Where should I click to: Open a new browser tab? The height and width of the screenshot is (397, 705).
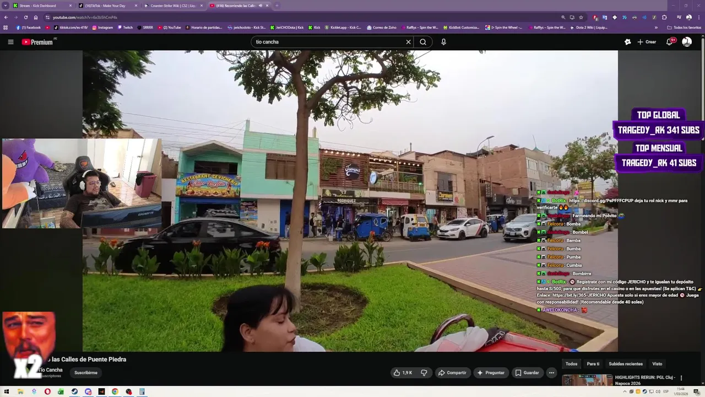277,6
